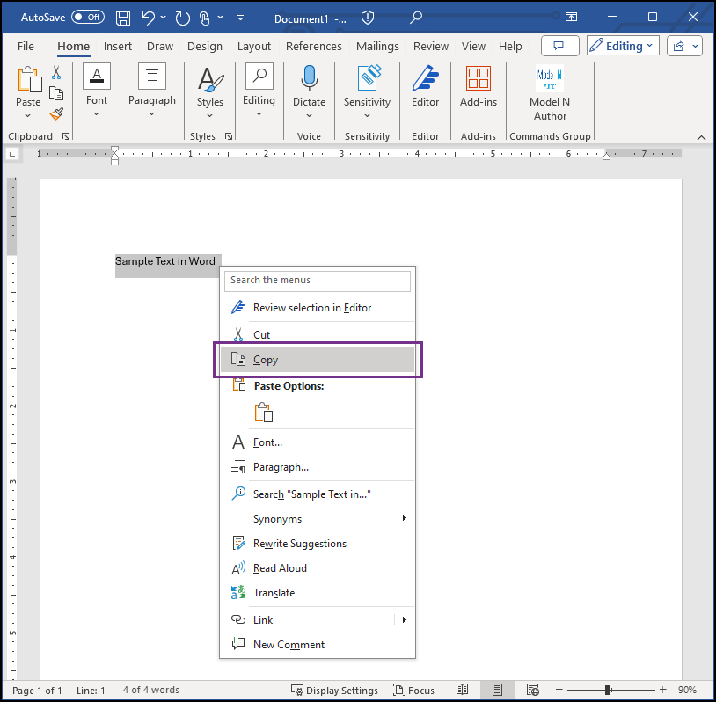The image size is (716, 702).
Task: Click the zoom in plus button
Action: (x=662, y=690)
